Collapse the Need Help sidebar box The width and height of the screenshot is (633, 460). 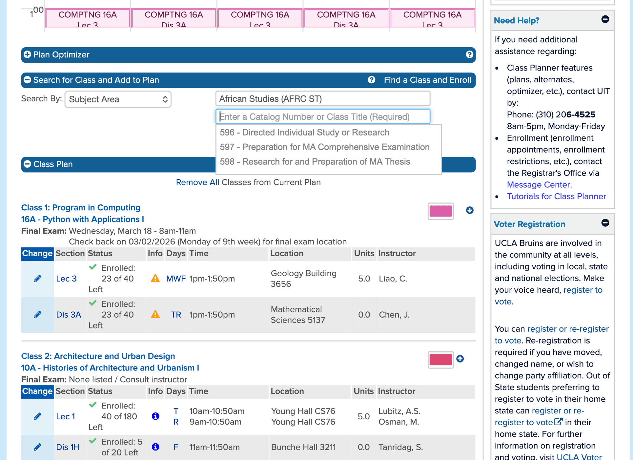point(605,19)
